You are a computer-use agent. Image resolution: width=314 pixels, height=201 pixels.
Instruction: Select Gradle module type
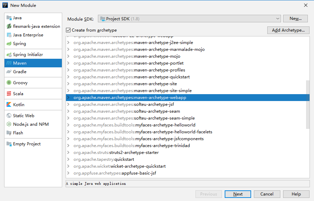(33, 72)
